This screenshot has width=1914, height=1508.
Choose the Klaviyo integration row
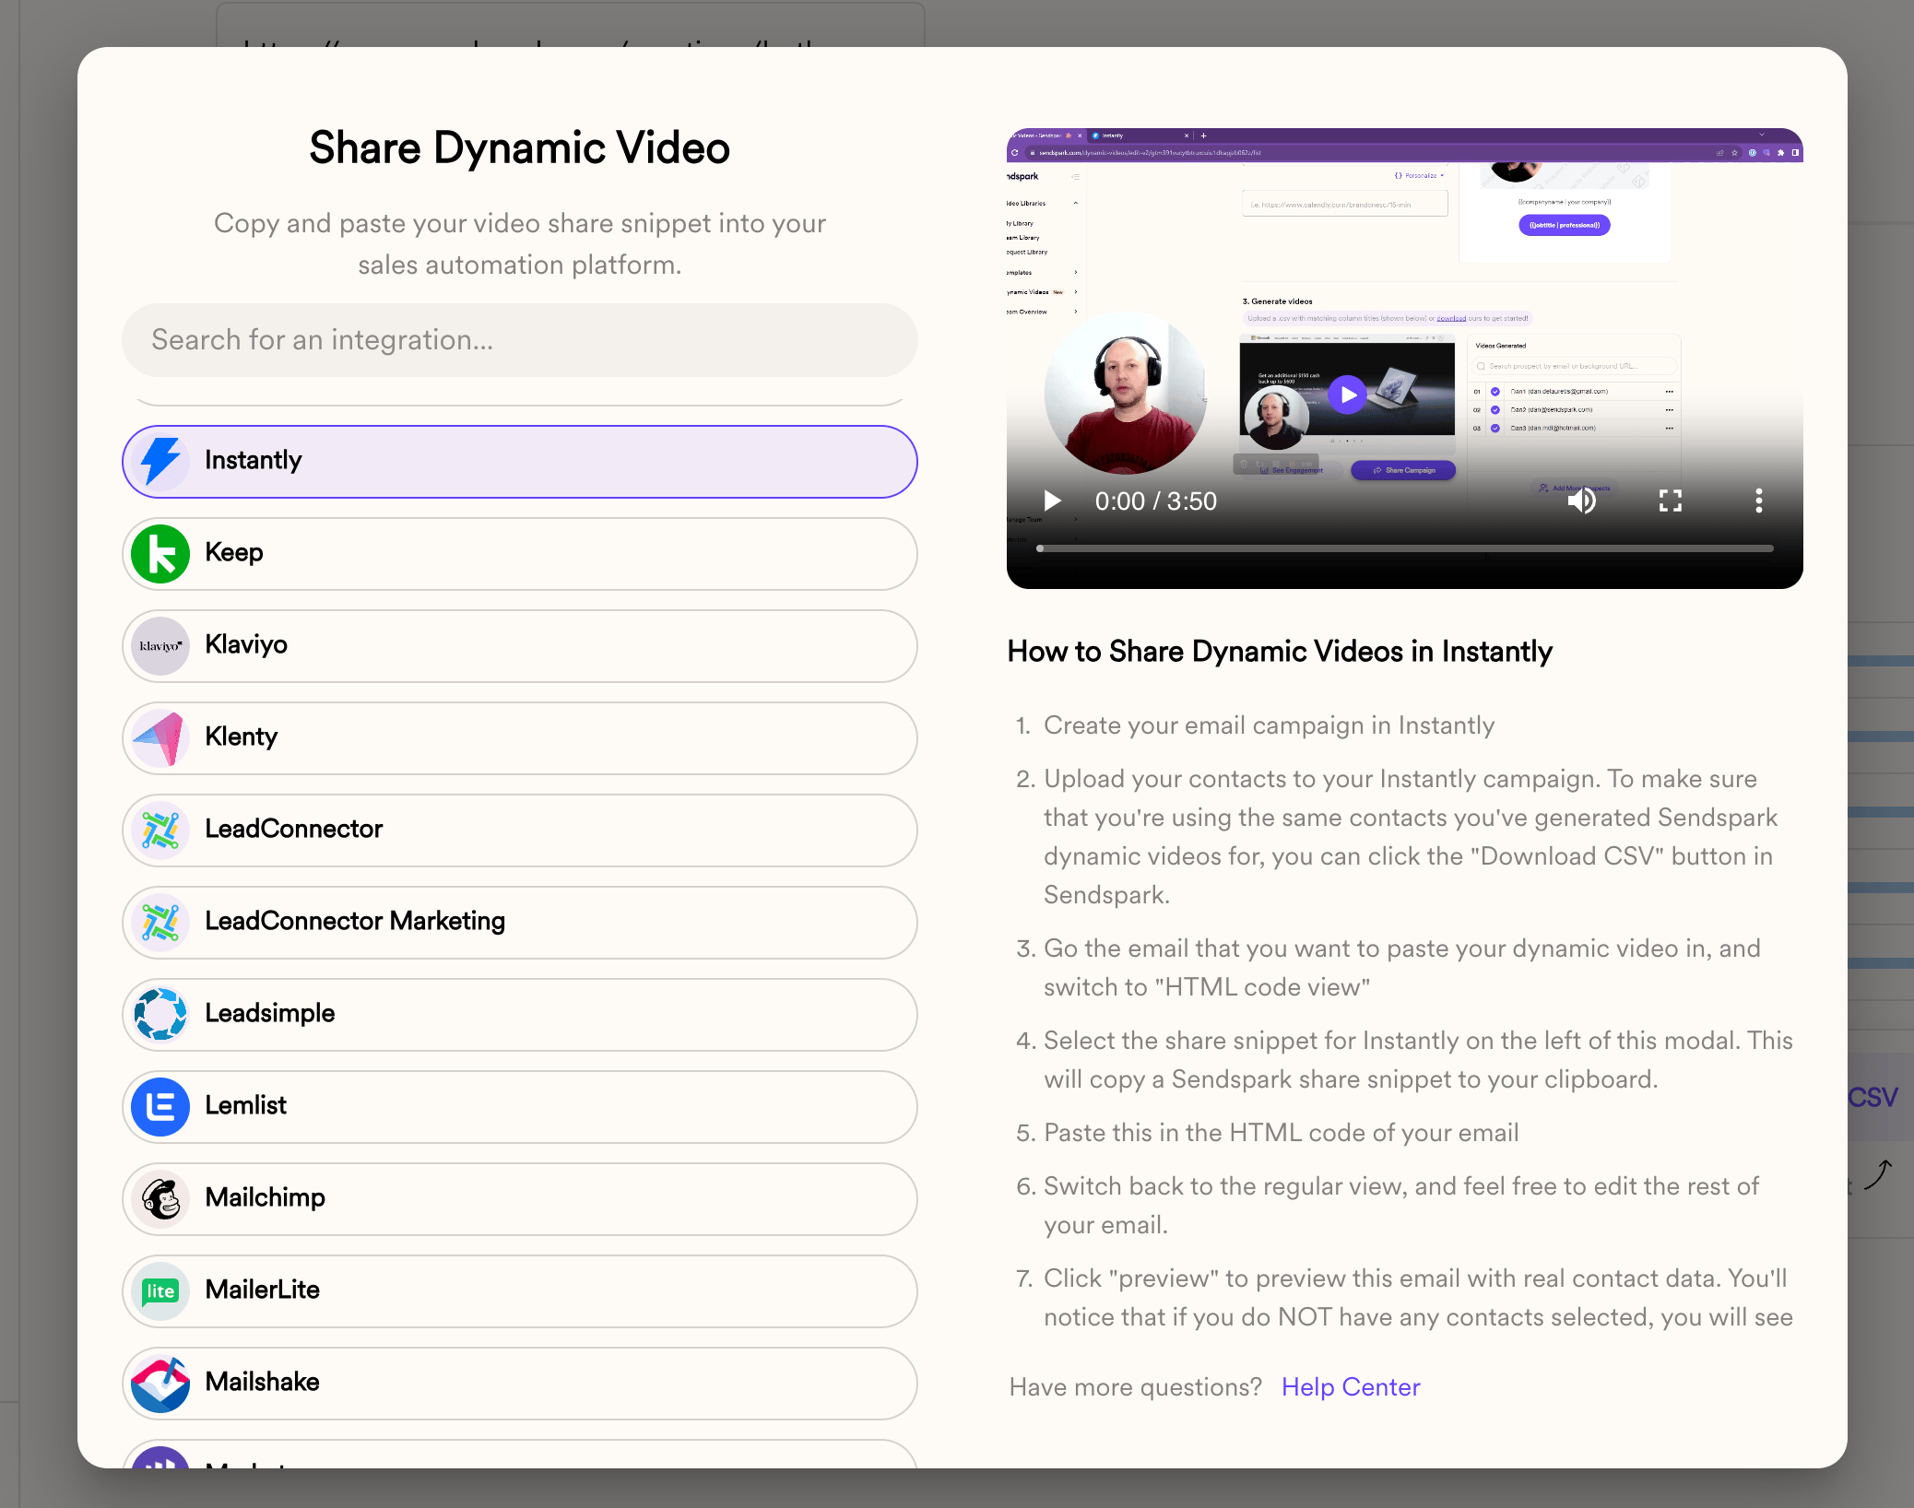click(x=520, y=645)
